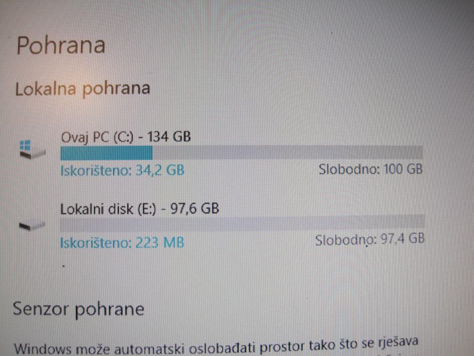Viewport: 474px width, 356px height.
Task: Click the empty E: drive usage bar
Action: [x=242, y=223]
